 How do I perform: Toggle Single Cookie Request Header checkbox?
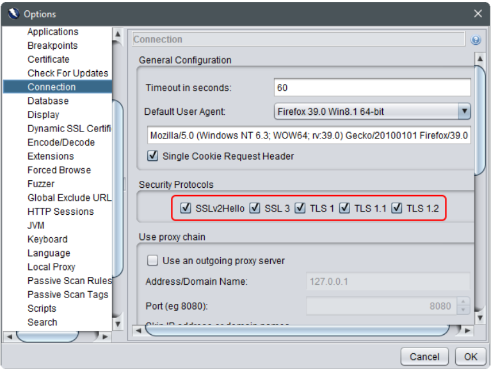click(x=153, y=156)
